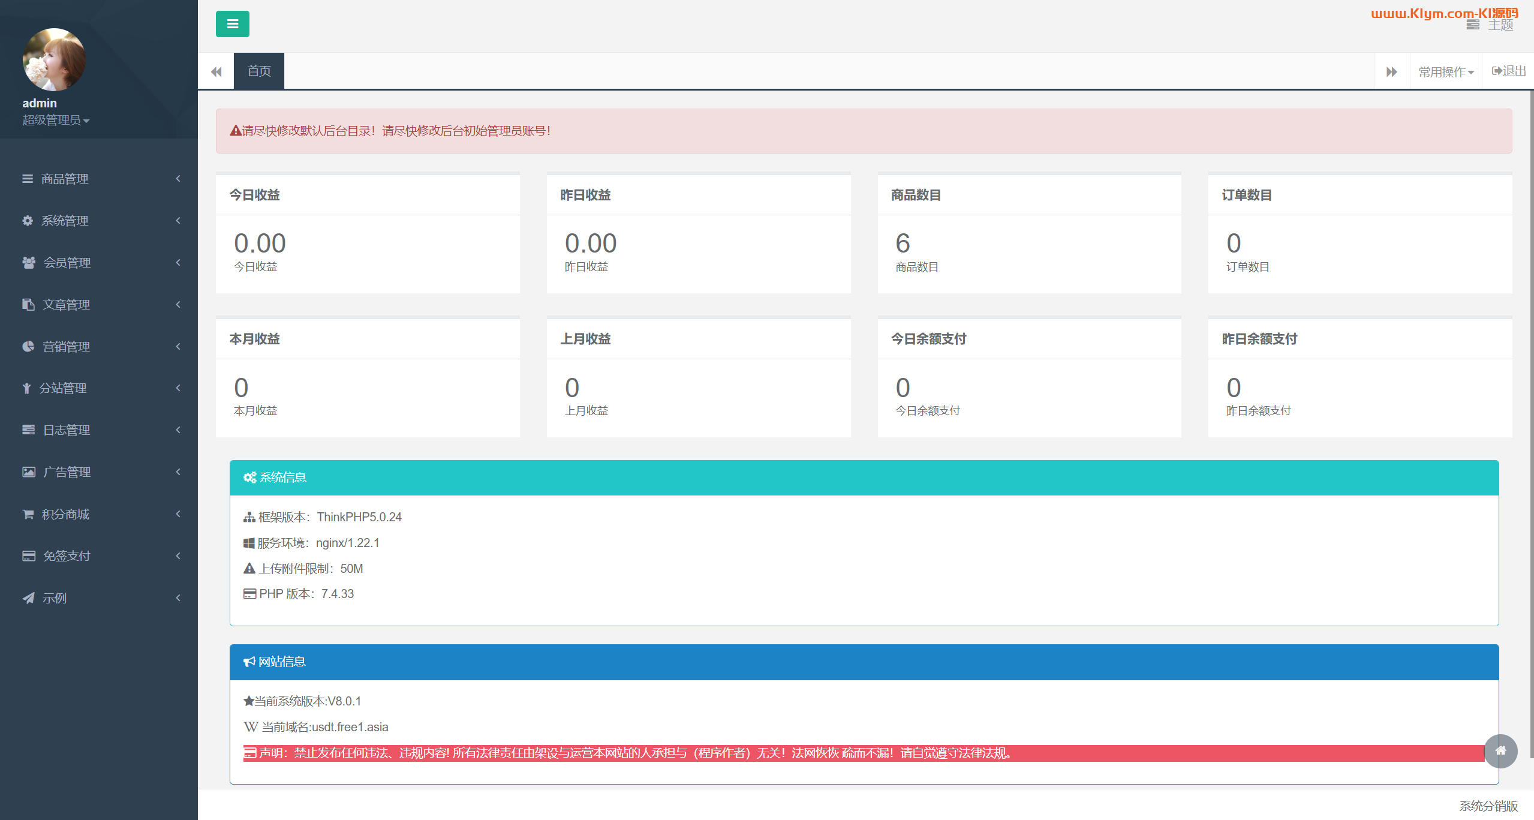Expand the 商品管理 menu chevron
The width and height of the screenshot is (1534, 820).
(178, 179)
